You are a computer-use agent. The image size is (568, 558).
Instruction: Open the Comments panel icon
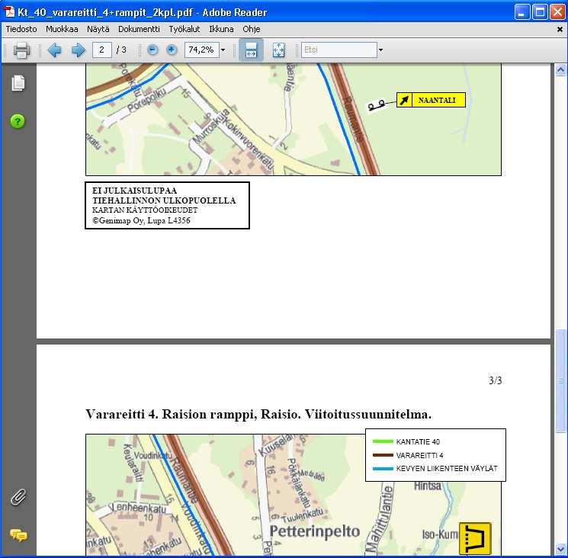pyautogui.click(x=18, y=535)
